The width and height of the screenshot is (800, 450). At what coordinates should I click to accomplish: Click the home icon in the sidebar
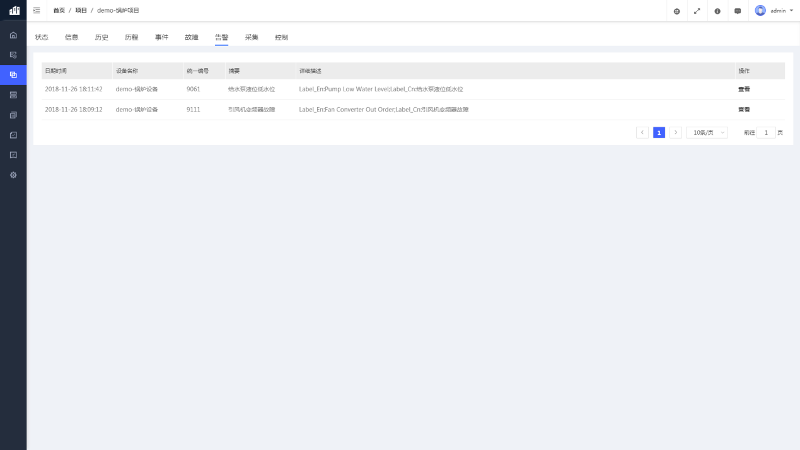pyautogui.click(x=13, y=35)
